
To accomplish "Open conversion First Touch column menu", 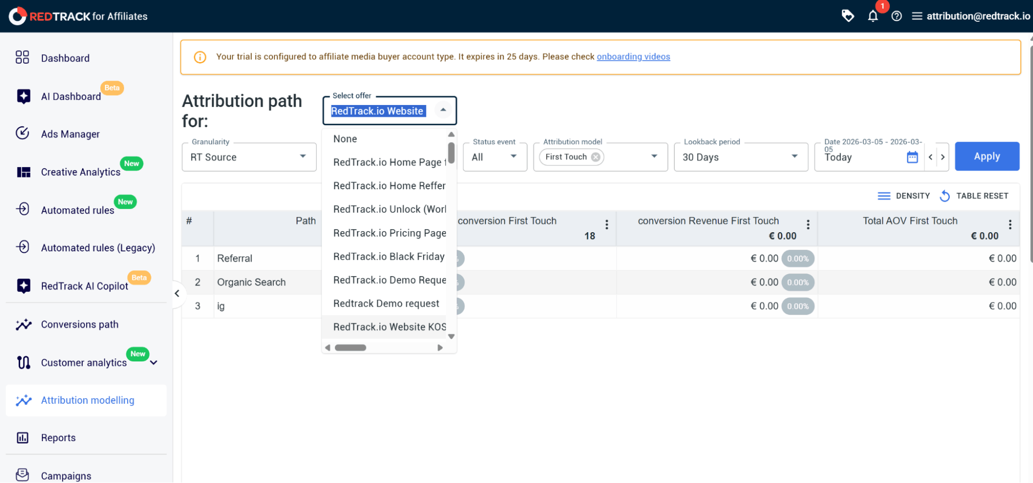I will (x=607, y=224).
